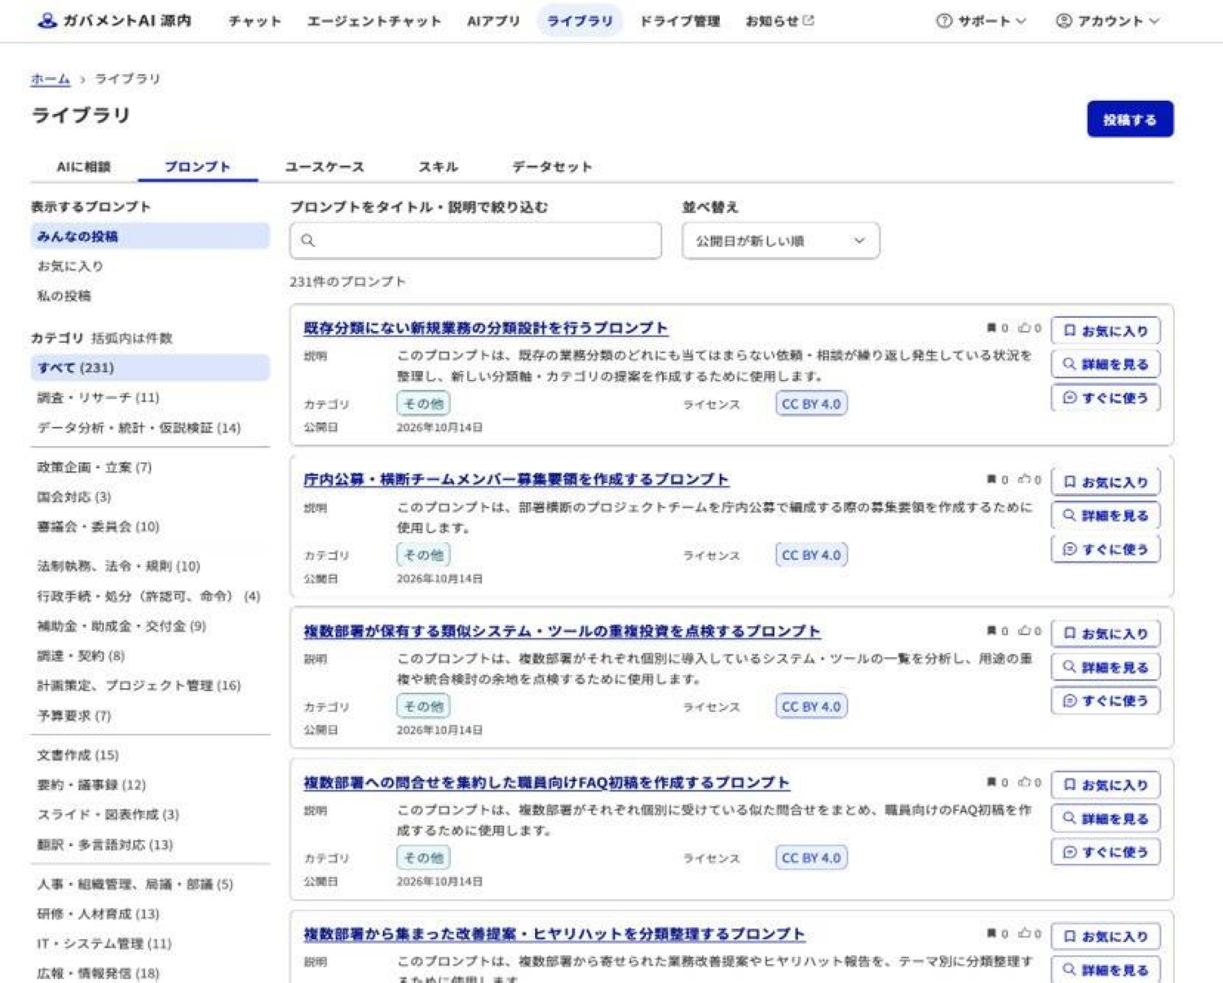Click the 231件のプロンプト count text
The height and width of the screenshot is (983, 1223).
pos(347,282)
